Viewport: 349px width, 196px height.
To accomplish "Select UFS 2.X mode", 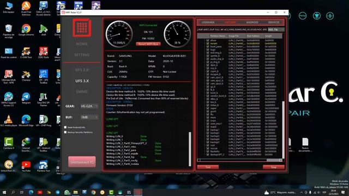I will click(x=82, y=70).
